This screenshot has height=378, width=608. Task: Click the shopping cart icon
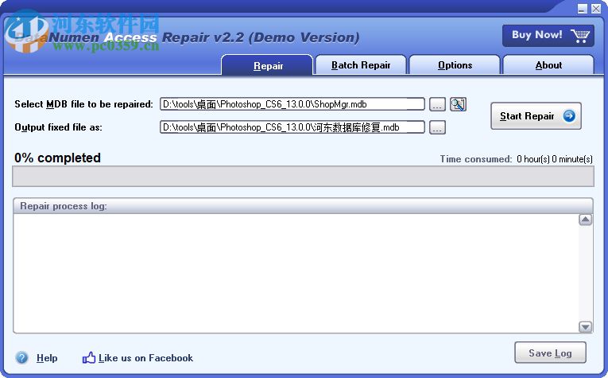(x=579, y=36)
